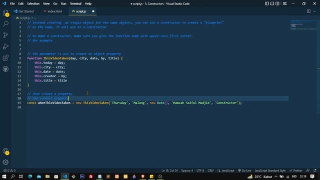Open the editor More Actions ellipsis
This screenshot has width=320, height=180.
click(314, 11)
